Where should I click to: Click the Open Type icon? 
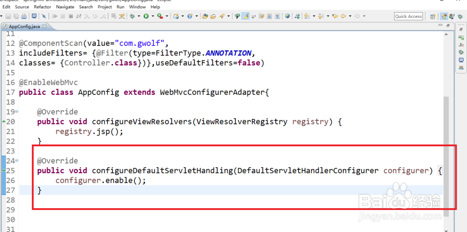[x=205, y=16]
